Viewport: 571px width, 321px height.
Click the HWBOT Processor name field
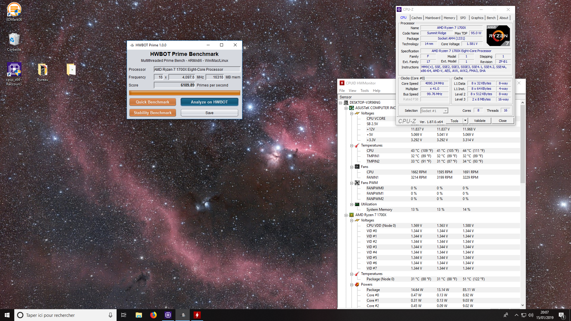[x=197, y=69]
